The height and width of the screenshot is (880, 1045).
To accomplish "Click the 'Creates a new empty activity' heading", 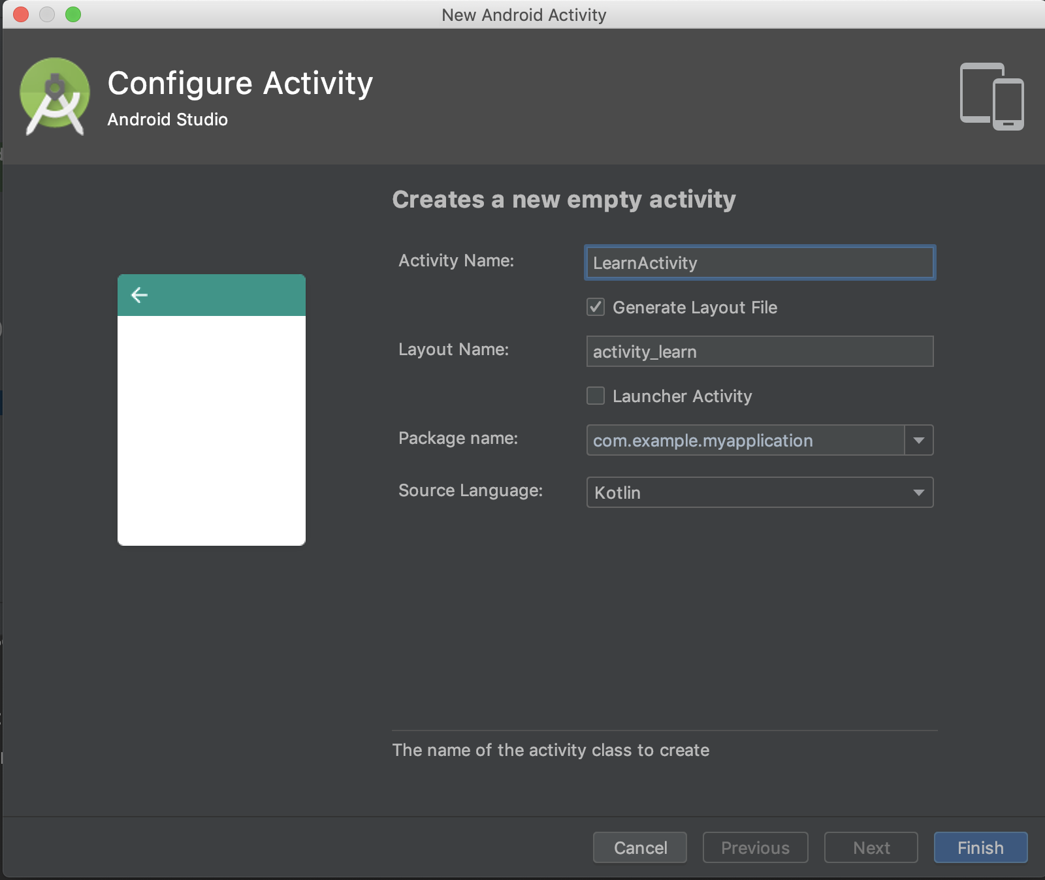I will 564,199.
